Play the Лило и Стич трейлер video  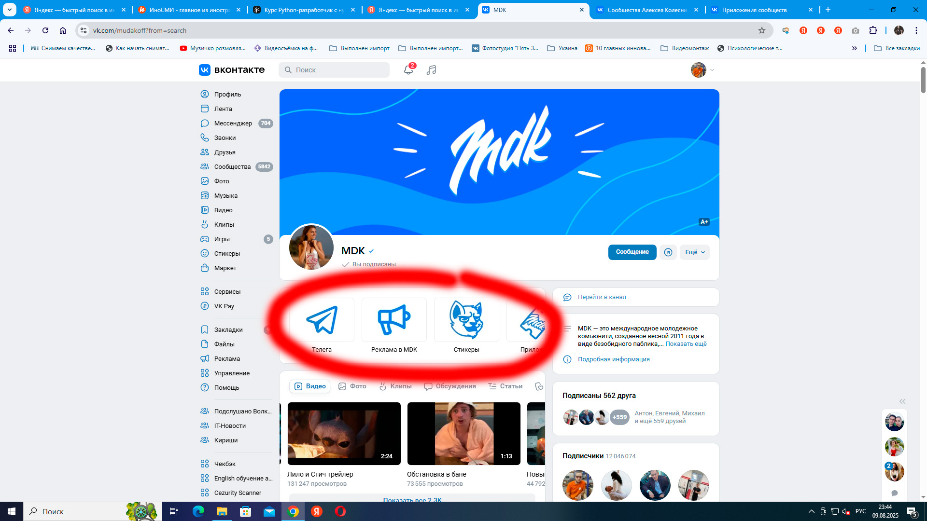coord(344,434)
